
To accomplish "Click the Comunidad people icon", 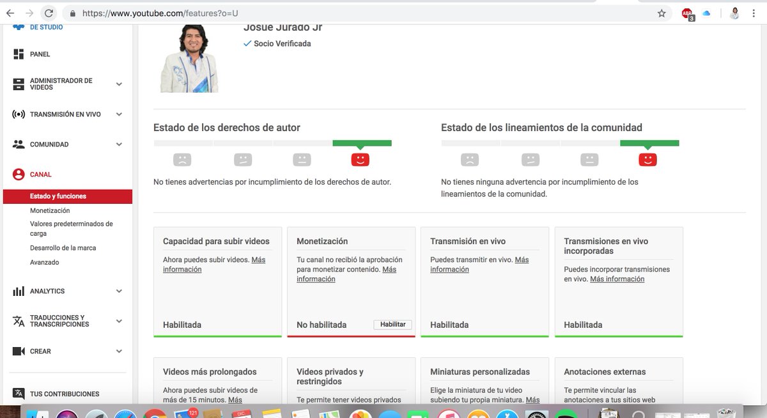I will [19, 144].
